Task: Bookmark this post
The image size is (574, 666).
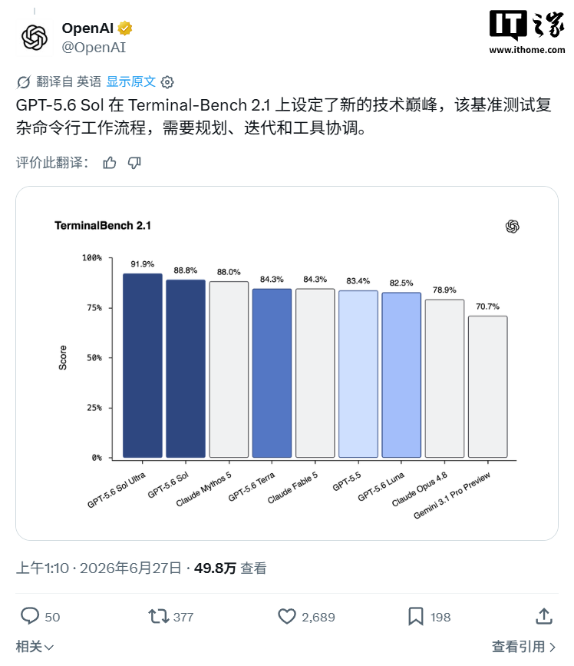Action: pyautogui.click(x=416, y=616)
